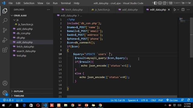This screenshot has height=108, width=193.
Task: Open the Extensions view
Action: [x=5, y=50]
